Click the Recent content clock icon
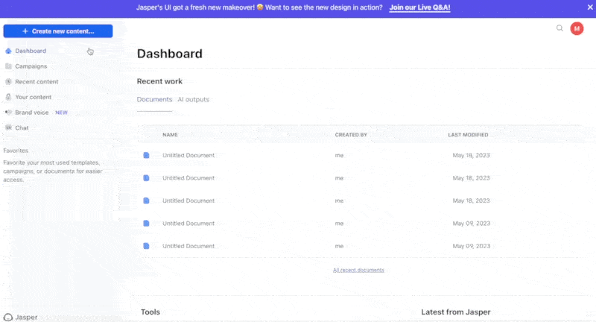This screenshot has width=596, height=322. click(x=8, y=82)
